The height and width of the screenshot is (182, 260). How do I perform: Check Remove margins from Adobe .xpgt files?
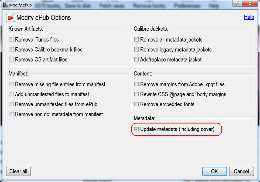[136, 84]
